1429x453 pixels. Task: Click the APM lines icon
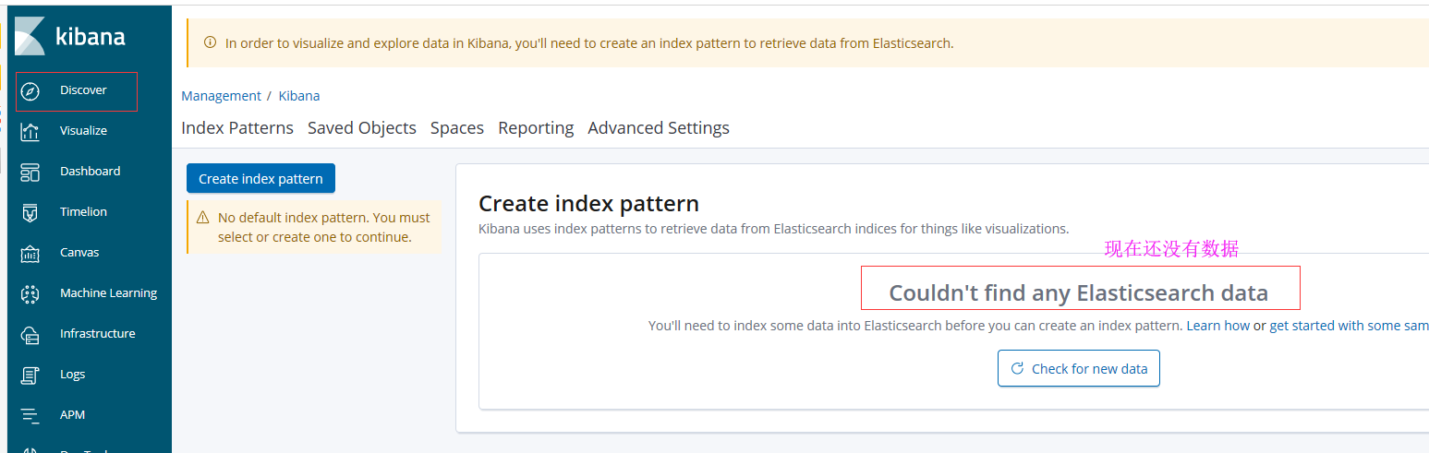tap(30, 415)
